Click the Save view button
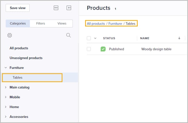This screenshot has width=188, height=123. tap(18, 8)
